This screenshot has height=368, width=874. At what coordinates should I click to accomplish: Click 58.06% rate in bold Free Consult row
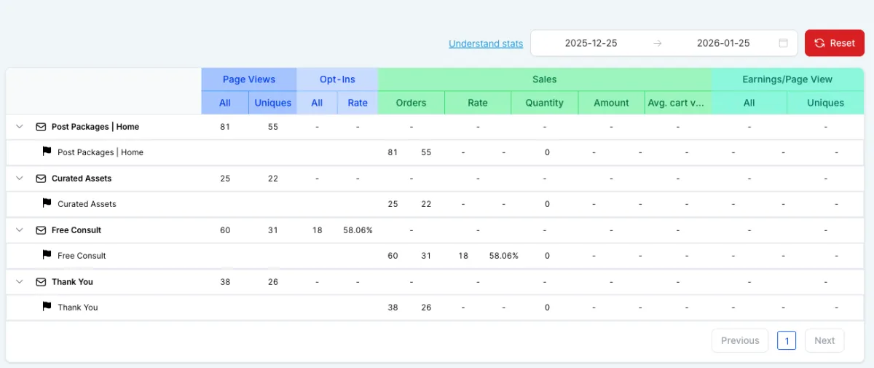pyautogui.click(x=358, y=230)
